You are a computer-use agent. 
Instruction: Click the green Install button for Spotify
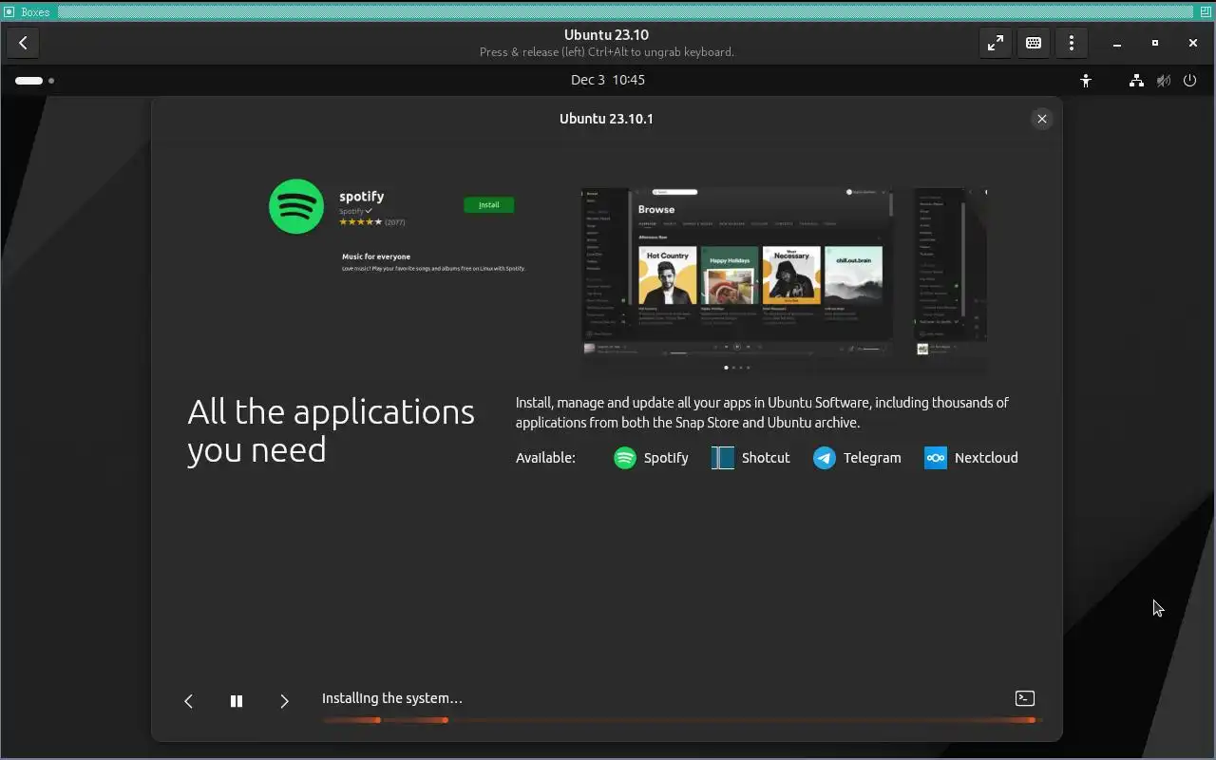(x=488, y=204)
